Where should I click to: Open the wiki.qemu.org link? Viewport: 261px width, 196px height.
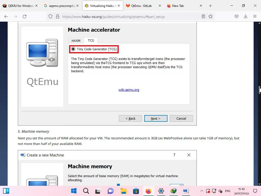[x=129, y=90]
